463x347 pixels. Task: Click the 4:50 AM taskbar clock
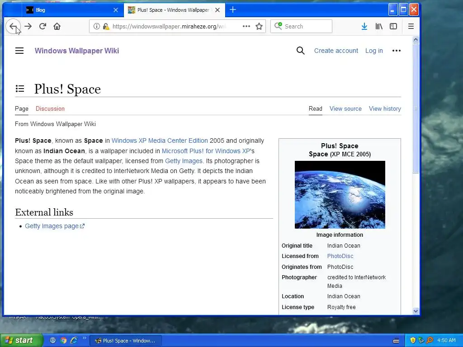tap(446, 341)
